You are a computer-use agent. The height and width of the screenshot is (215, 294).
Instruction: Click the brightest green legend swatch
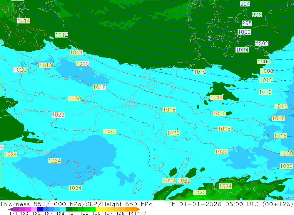pos(93,209)
